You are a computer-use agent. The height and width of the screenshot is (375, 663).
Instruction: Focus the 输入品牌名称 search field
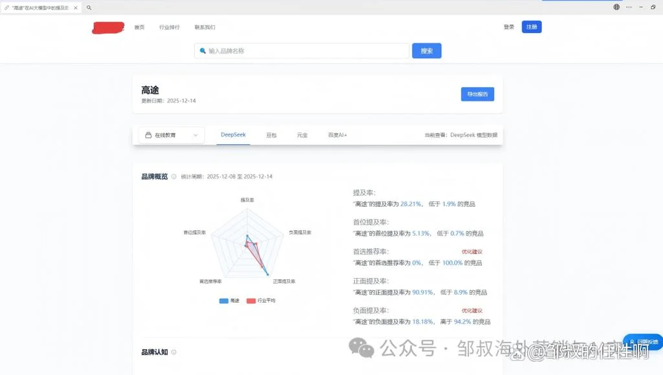[x=301, y=50]
